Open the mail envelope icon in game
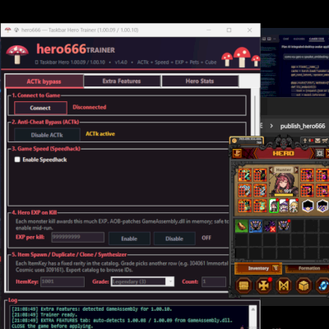Viewport: 329px width, 329px height. pyautogui.click(x=317, y=141)
